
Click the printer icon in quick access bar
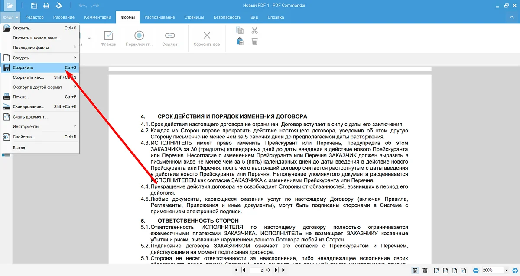pyautogui.click(x=46, y=6)
